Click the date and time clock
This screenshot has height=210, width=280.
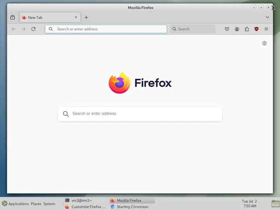pos(250,203)
